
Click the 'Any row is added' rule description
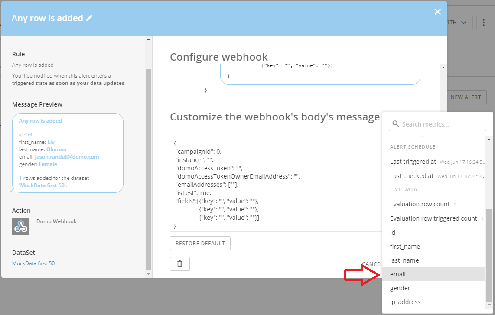tap(33, 65)
